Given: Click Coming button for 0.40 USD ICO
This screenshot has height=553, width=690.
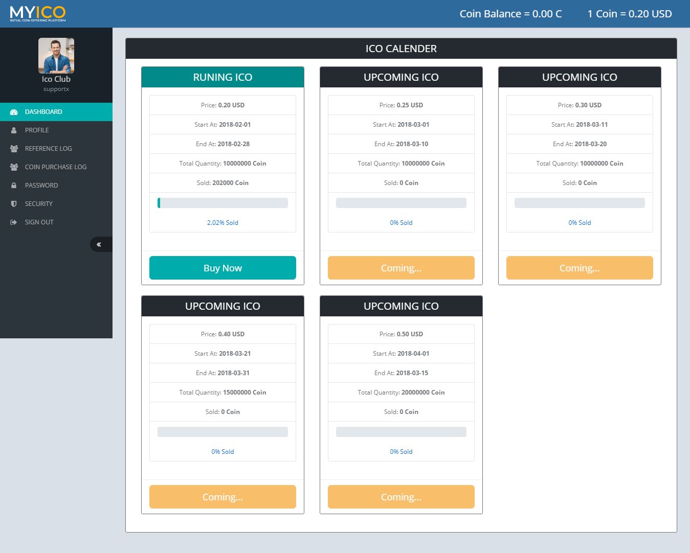Looking at the screenshot, I should 222,497.
